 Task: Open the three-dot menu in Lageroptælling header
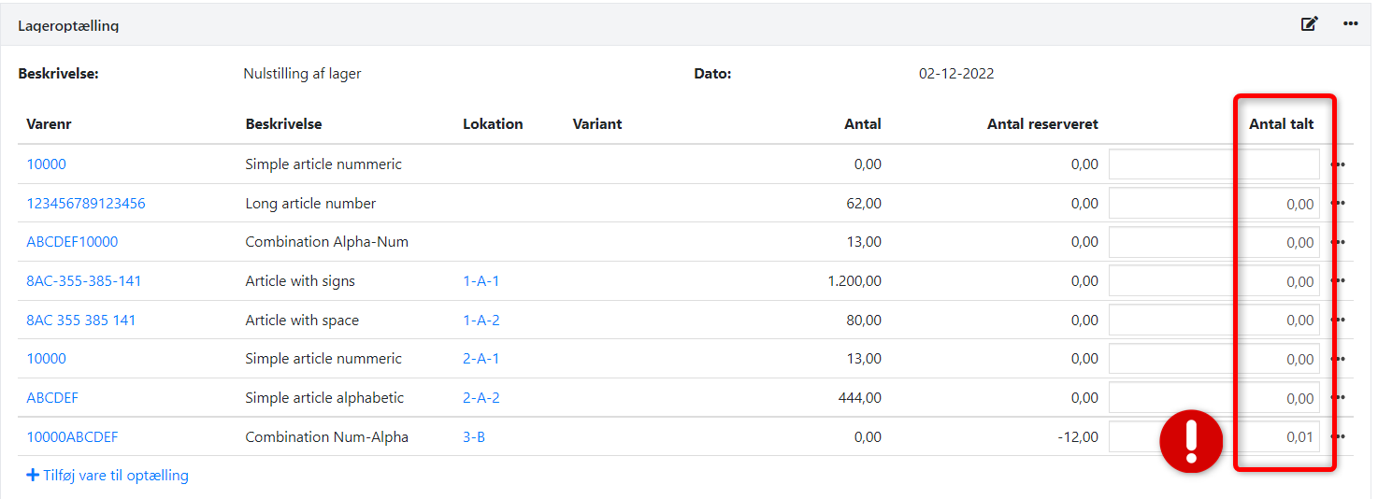pos(1350,24)
